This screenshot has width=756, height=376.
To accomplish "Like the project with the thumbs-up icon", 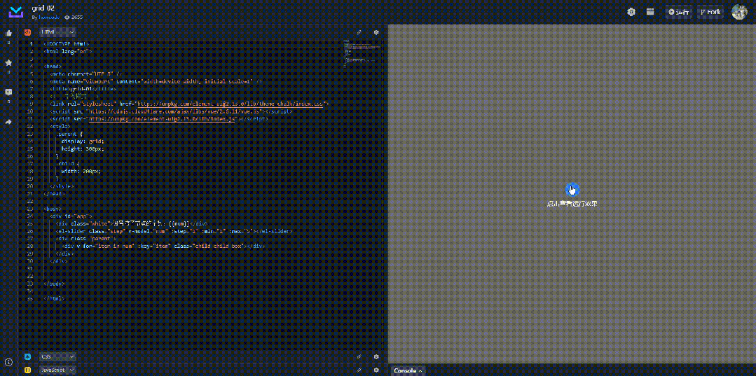I will click(8, 34).
